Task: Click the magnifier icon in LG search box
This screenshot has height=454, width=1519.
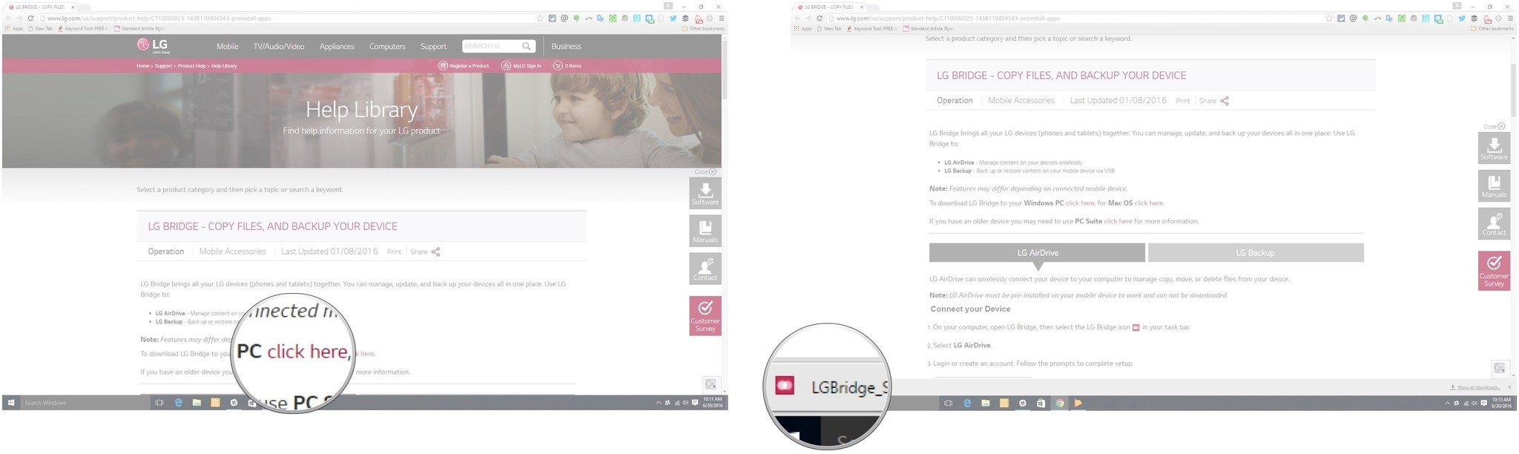Action: click(x=527, y=46)
